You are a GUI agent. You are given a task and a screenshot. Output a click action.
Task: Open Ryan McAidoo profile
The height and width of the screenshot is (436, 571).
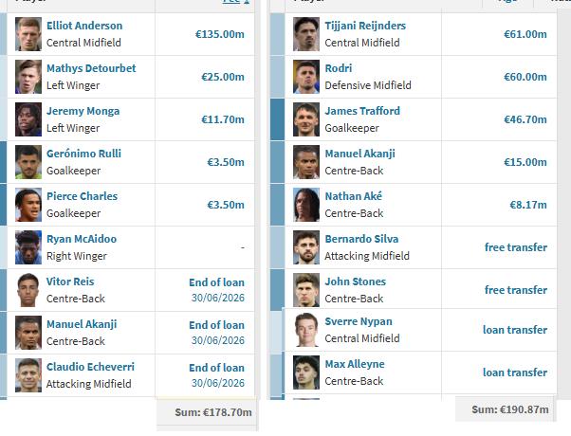pos(82,239)
